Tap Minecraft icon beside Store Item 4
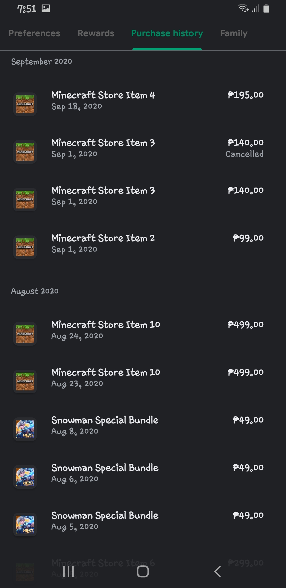Screen dimensions: 286x588 tap(25, 104)
